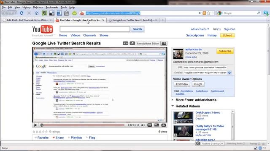Open the adriarichards account dropdown
The width and height of the screenshot is (270, 151).
(200, 29)
